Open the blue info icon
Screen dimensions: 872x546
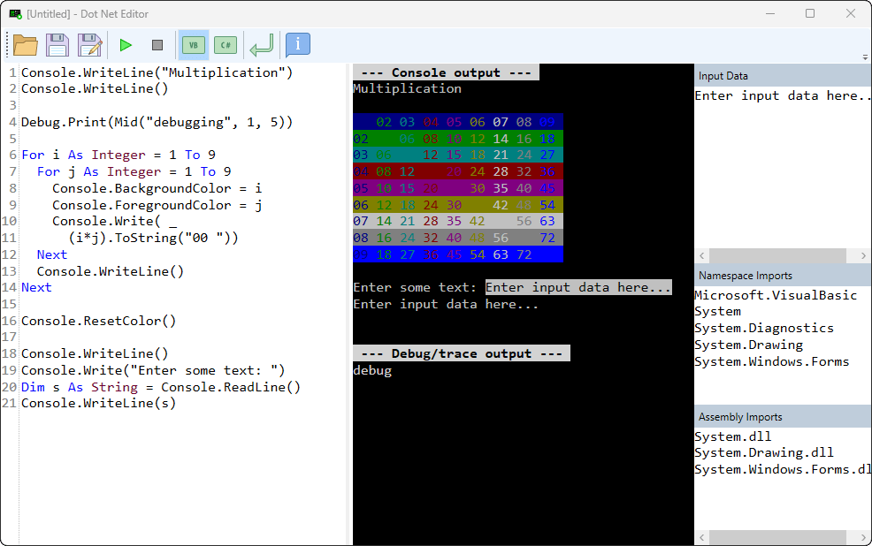pyautogui.click(x=297, y=44)
